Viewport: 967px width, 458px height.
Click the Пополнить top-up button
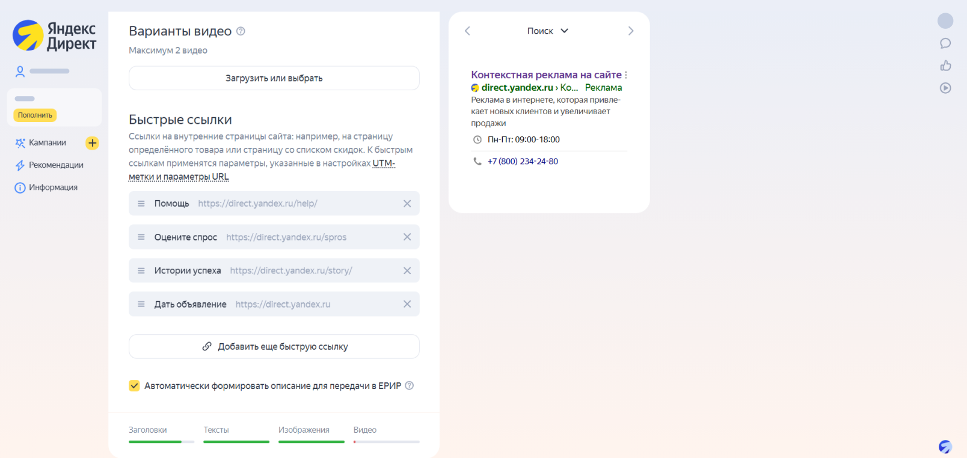click(x=35, y=115)
